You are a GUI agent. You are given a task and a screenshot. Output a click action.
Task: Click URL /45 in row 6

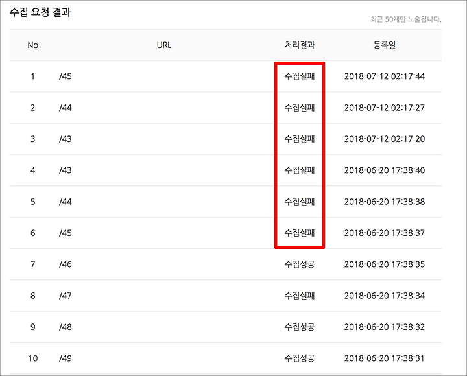click(x=66, y=233)
